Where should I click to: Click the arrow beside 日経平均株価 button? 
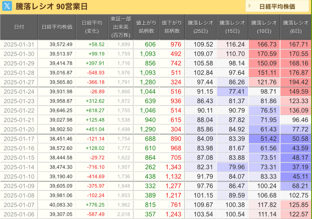(250, 6)
